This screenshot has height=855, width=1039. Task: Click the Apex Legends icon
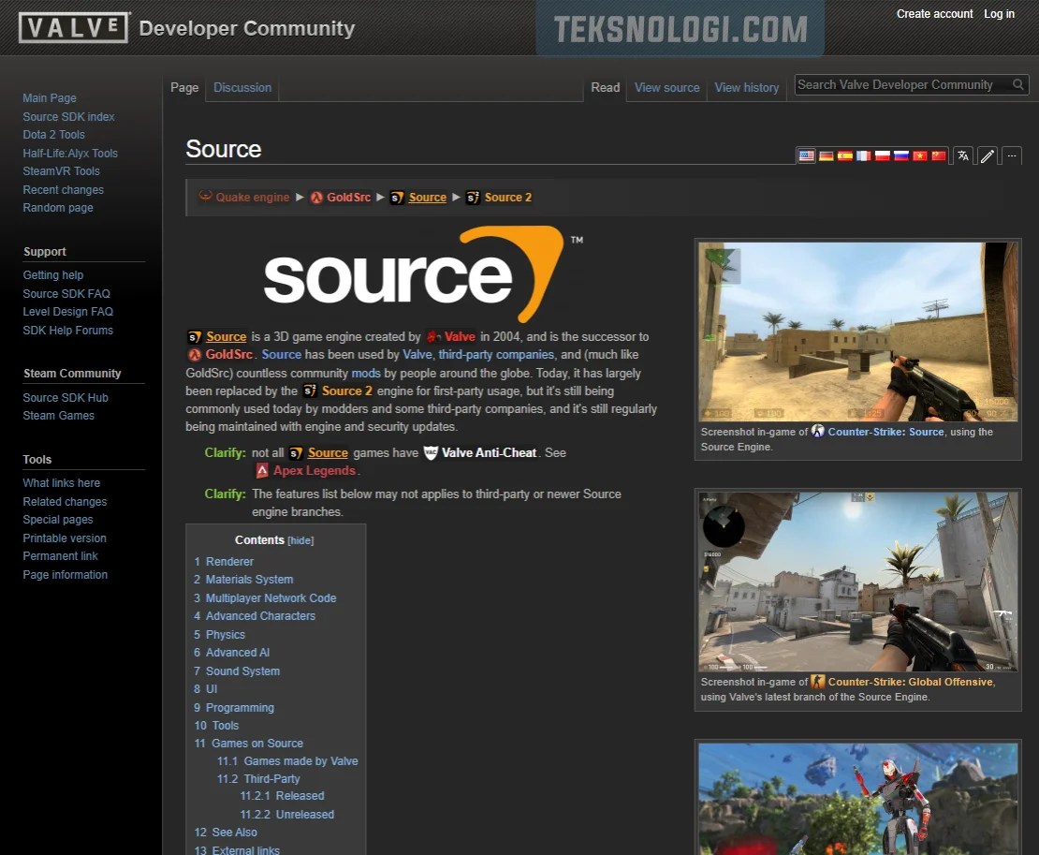262,471
